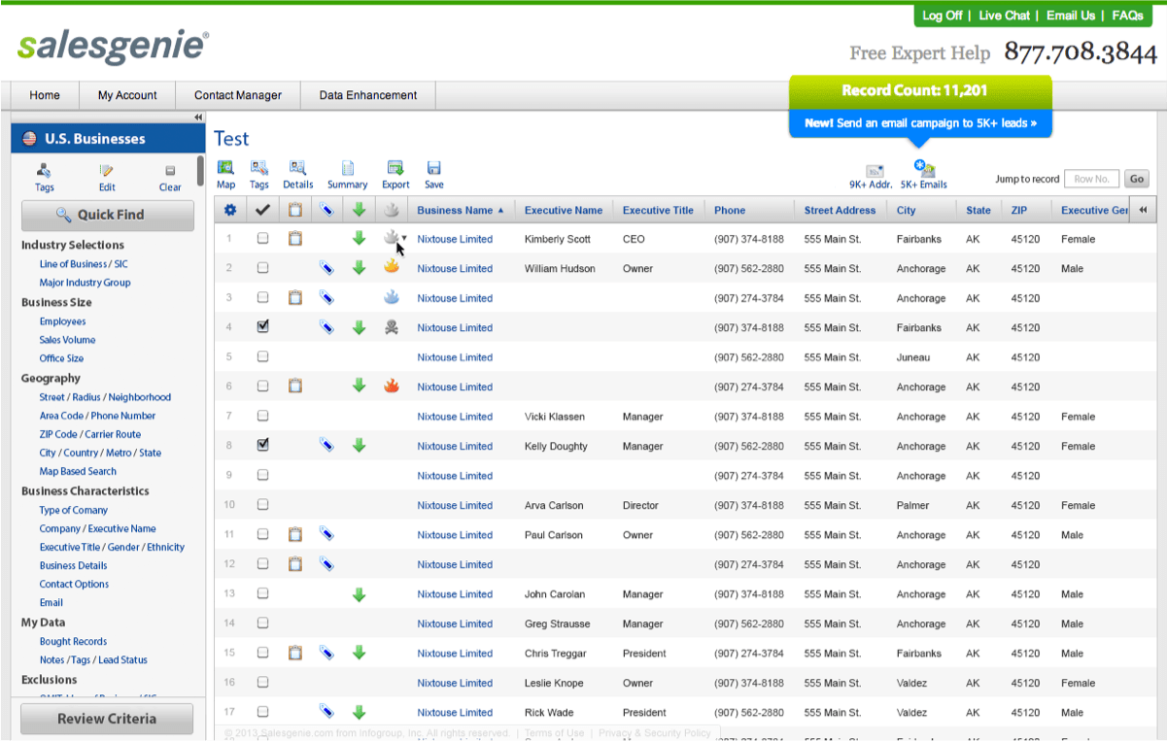The width and height of the screenshot is (1167, 741).
Task: Sort by the State column header
Action: click(x=978, y=210)
